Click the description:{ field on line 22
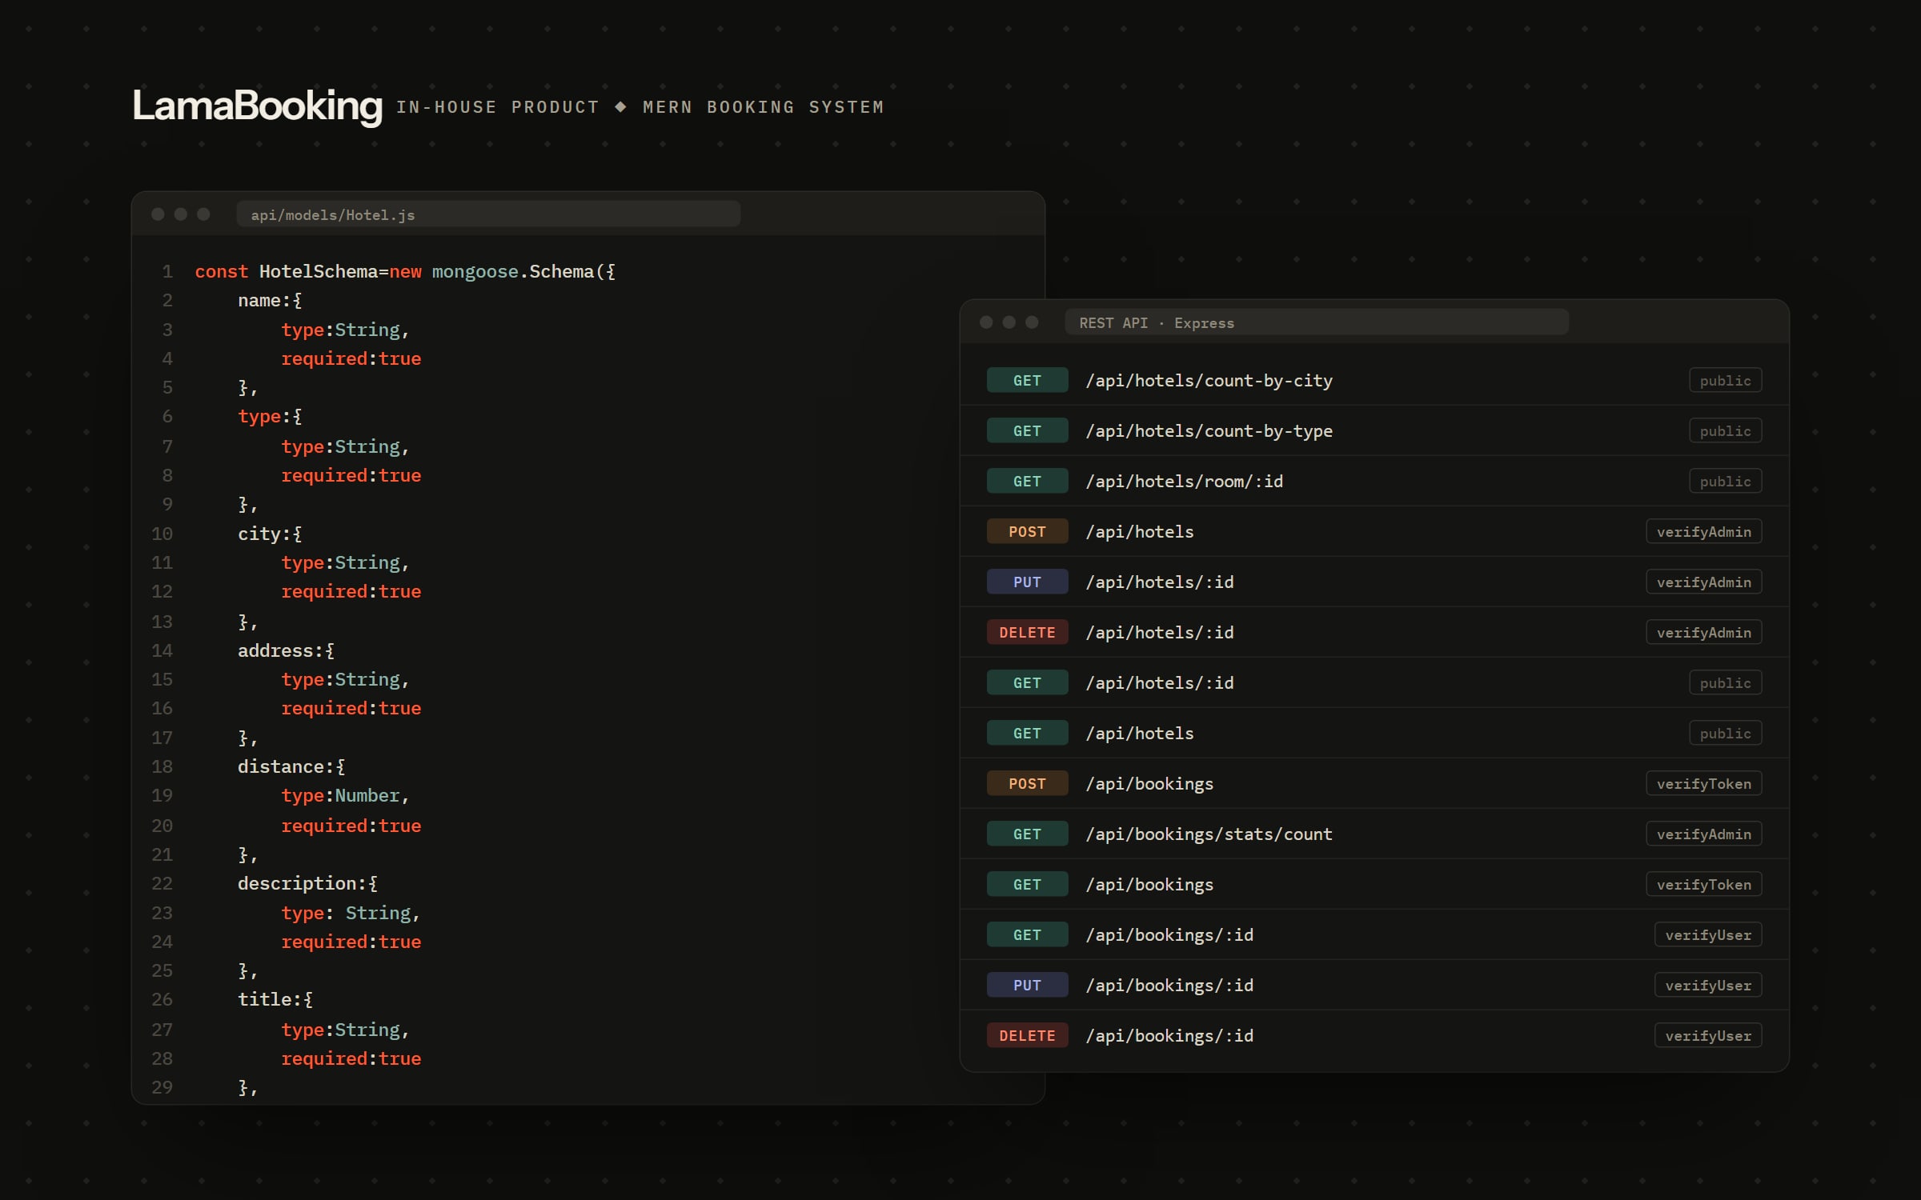This screenshot has width=1921, height=1200. pos(307,884)
